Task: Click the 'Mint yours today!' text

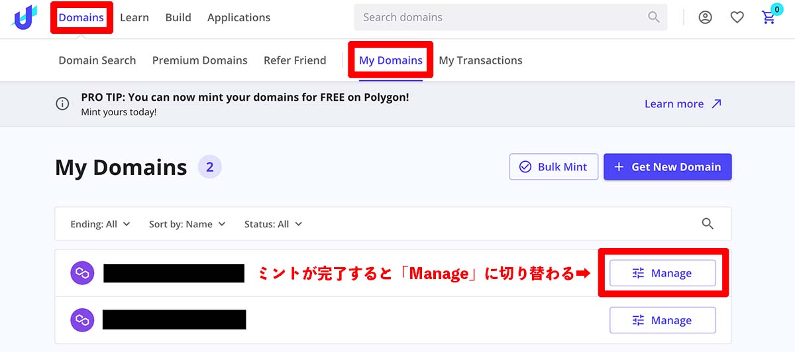Action: pos(119,112)
